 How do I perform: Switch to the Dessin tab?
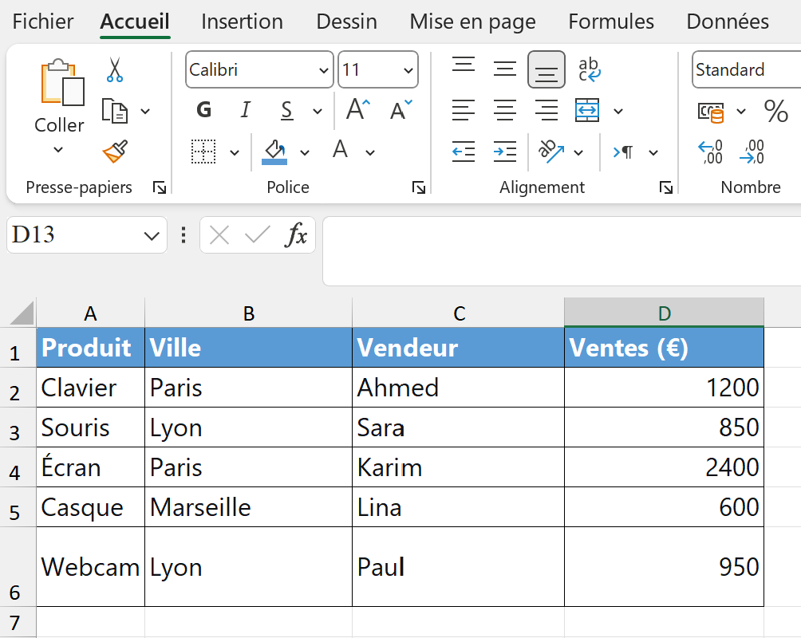[x=347, y=22]
